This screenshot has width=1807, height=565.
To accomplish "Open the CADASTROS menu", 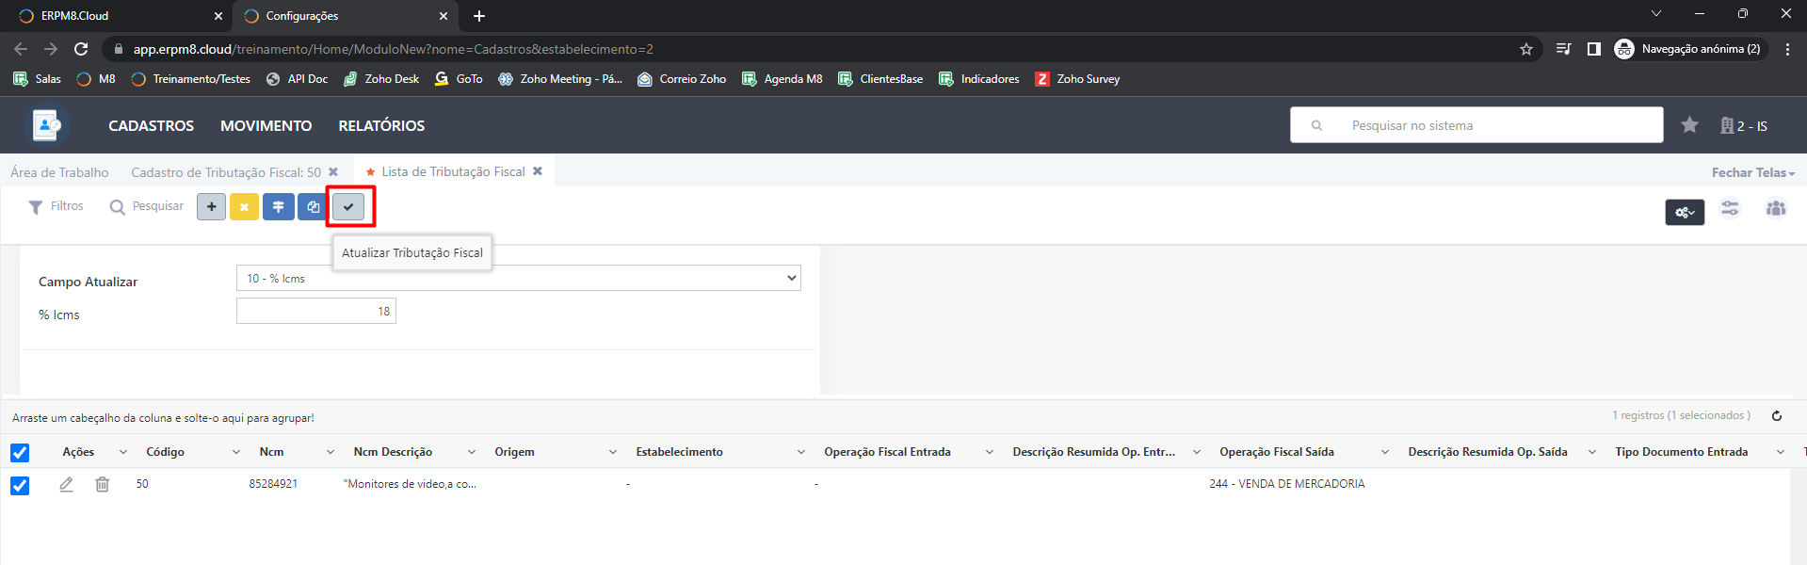I will point(151,125).
